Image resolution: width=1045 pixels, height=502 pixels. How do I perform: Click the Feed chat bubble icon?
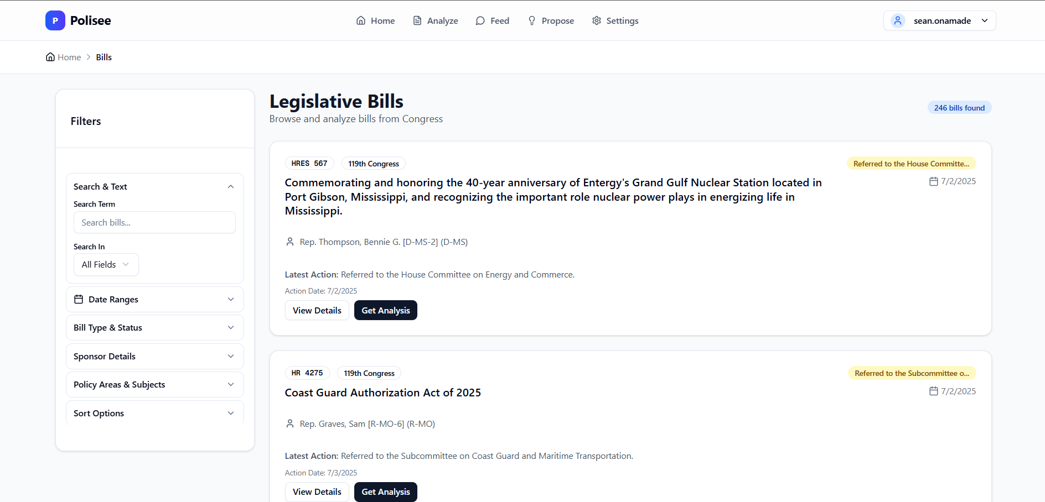click(480, 20)
